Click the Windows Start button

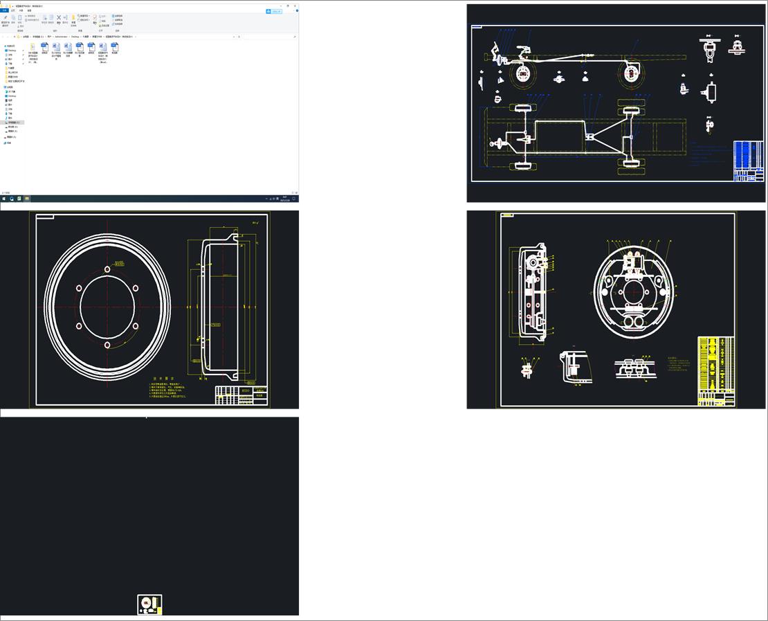click(x=4, y=199)
